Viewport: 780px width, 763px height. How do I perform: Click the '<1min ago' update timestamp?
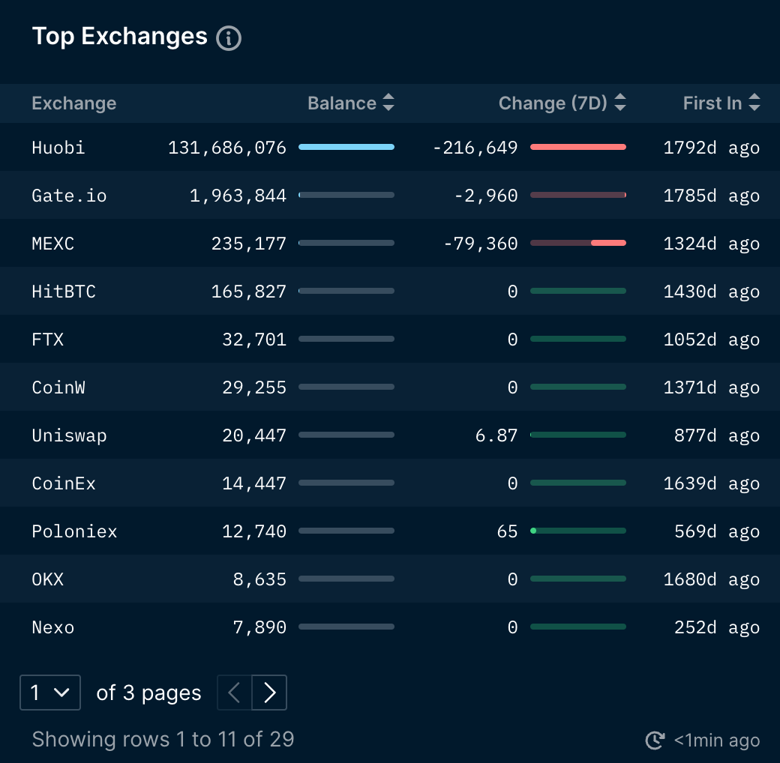point(717,740)
